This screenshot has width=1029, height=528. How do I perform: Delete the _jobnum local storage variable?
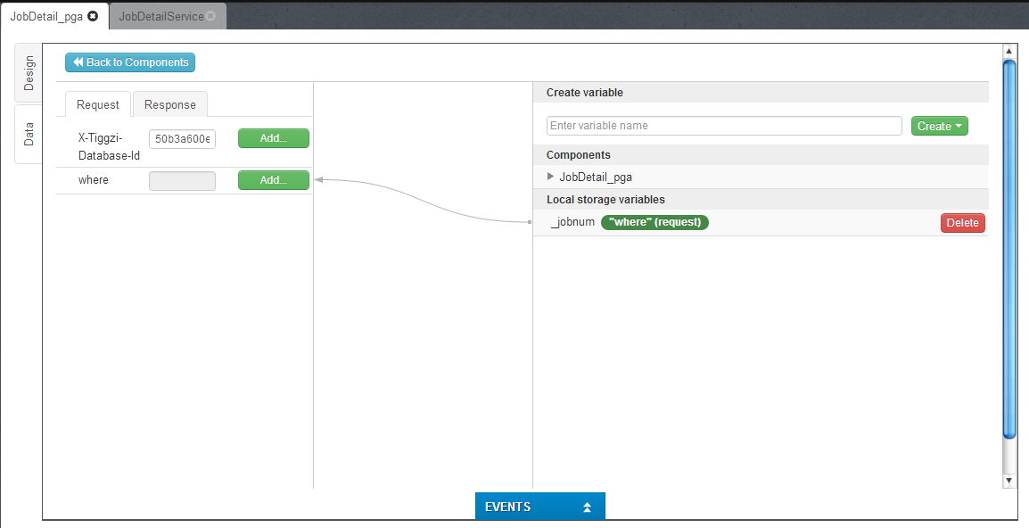[962, 223]
